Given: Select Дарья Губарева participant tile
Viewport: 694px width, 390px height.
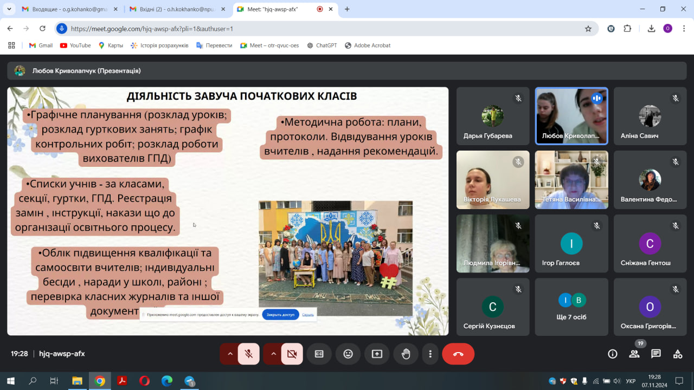Looking at the screenshot, I should click(493, 116).
